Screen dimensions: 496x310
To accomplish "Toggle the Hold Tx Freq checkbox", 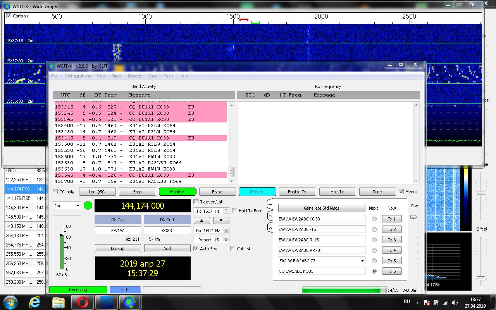I will point(235,211).
